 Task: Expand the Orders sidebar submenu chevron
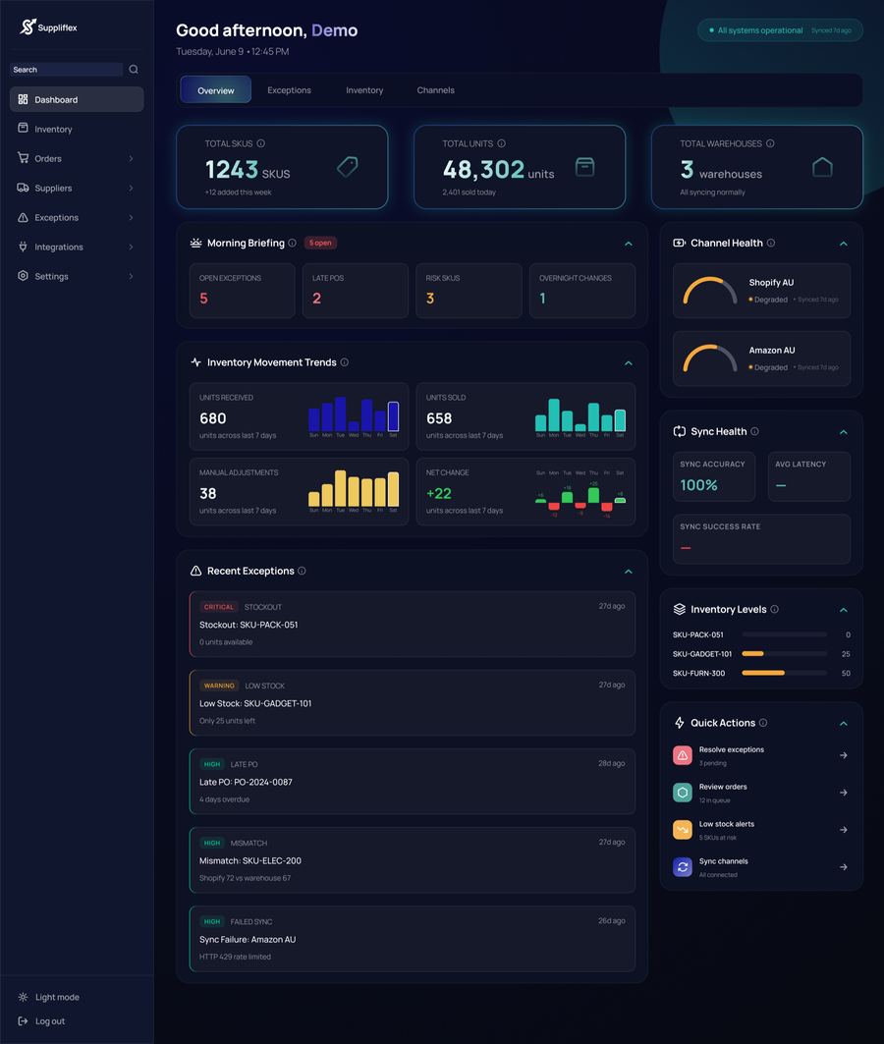tap(132, 158)
